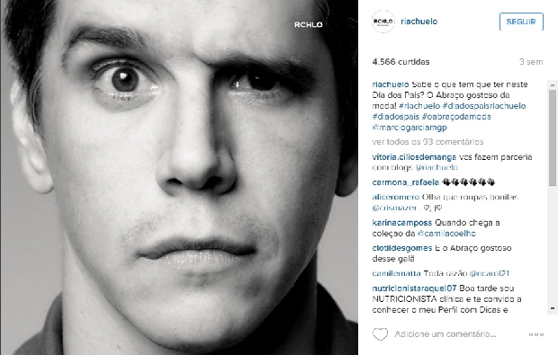Open the #diadospaisriachuelo hashtag
The width and height of the screenshot is (558, 355).
(x=484, y=106)
